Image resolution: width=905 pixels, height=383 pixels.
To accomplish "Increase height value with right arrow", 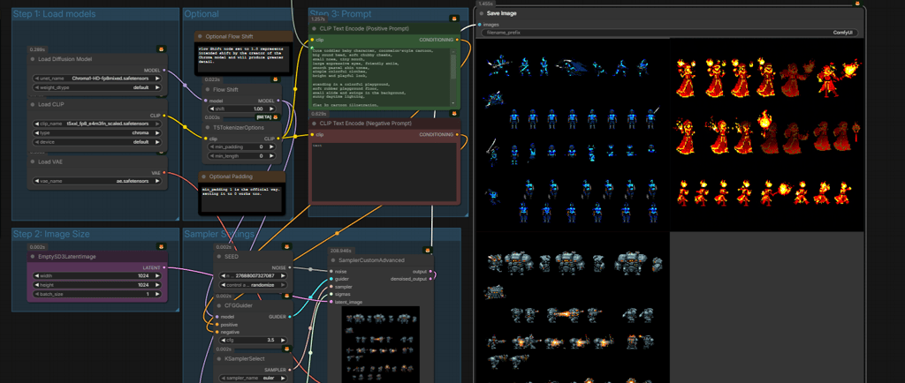I will 157,284.
